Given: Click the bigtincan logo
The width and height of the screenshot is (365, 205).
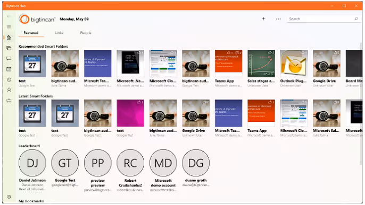Looking at the screenshot, I should tap(37, 19).
